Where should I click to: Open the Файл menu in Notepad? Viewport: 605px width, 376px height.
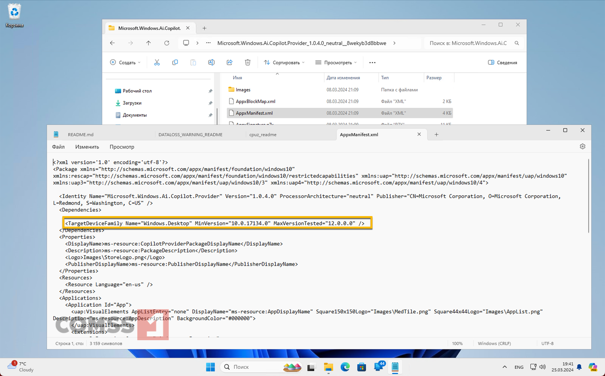(58, 147)
